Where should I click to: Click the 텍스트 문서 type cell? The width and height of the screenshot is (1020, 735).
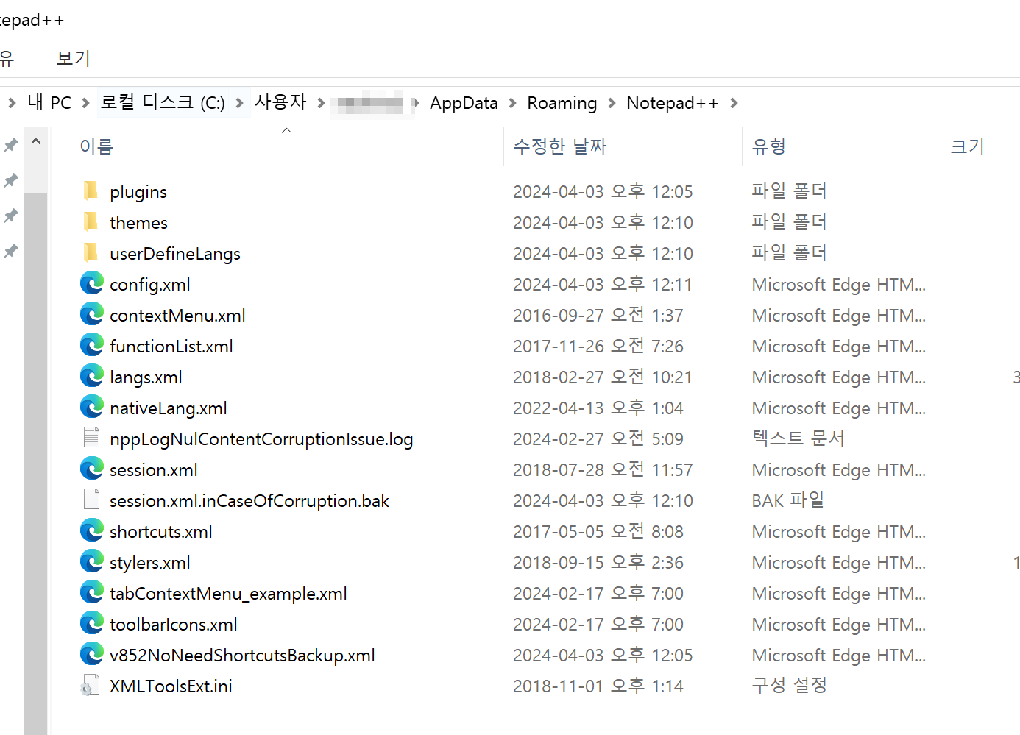pyautogui.click(x=798, y=438)
